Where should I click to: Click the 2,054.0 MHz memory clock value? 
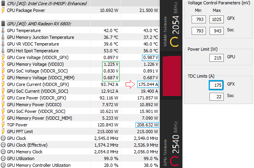(x=106, y=152)
